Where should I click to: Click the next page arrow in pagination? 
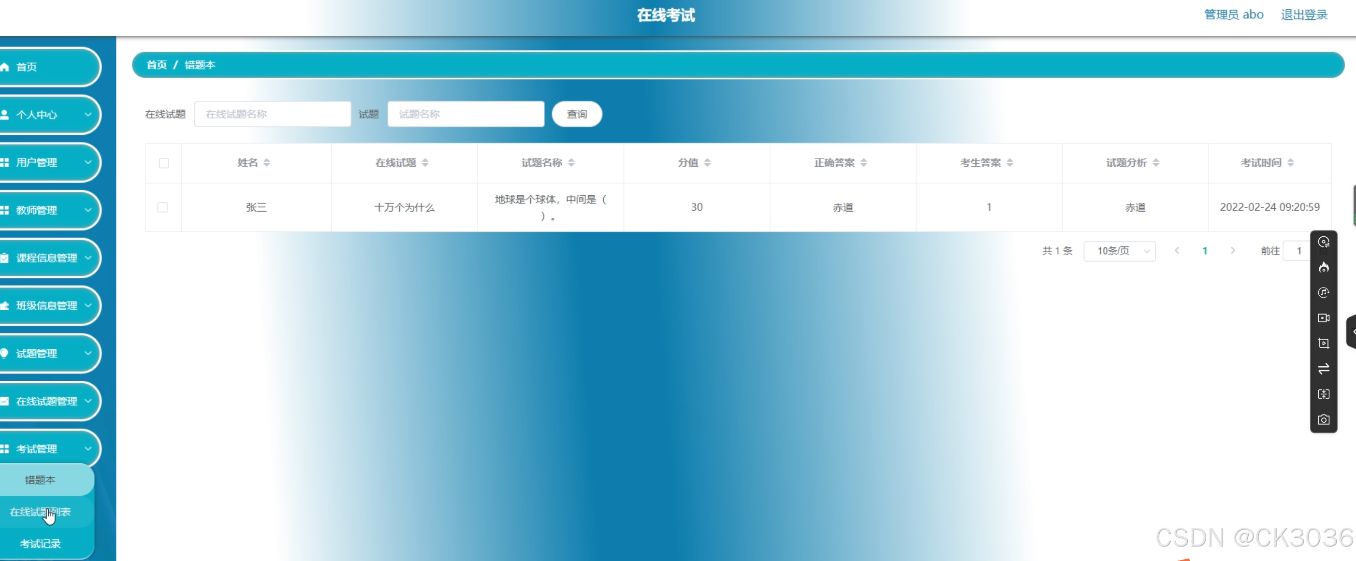point(1232,250)
